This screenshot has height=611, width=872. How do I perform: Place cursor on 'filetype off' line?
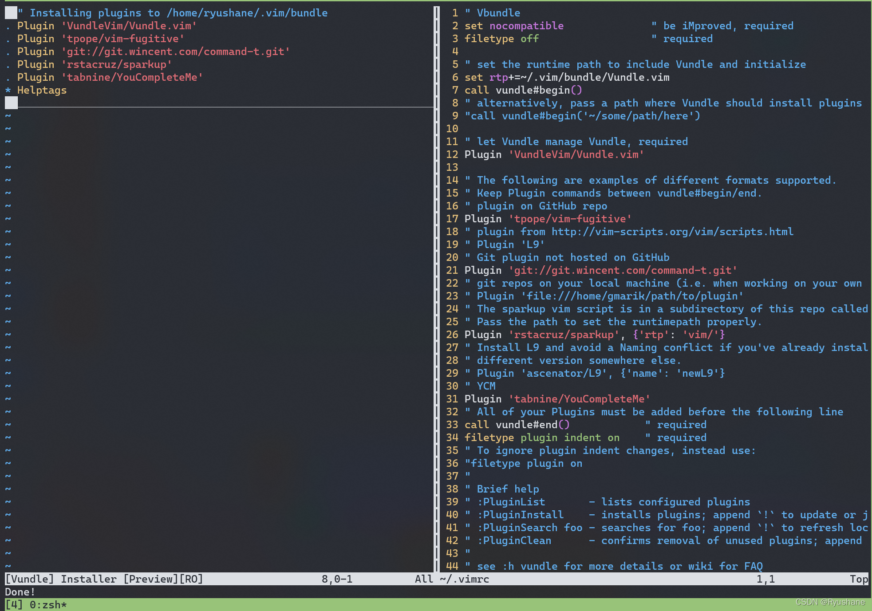501,39
